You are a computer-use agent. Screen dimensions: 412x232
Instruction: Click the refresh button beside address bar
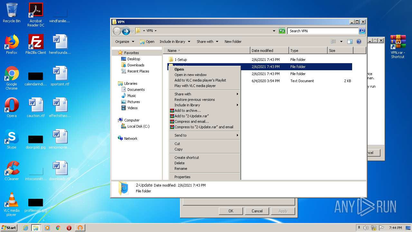pos(282,31)
